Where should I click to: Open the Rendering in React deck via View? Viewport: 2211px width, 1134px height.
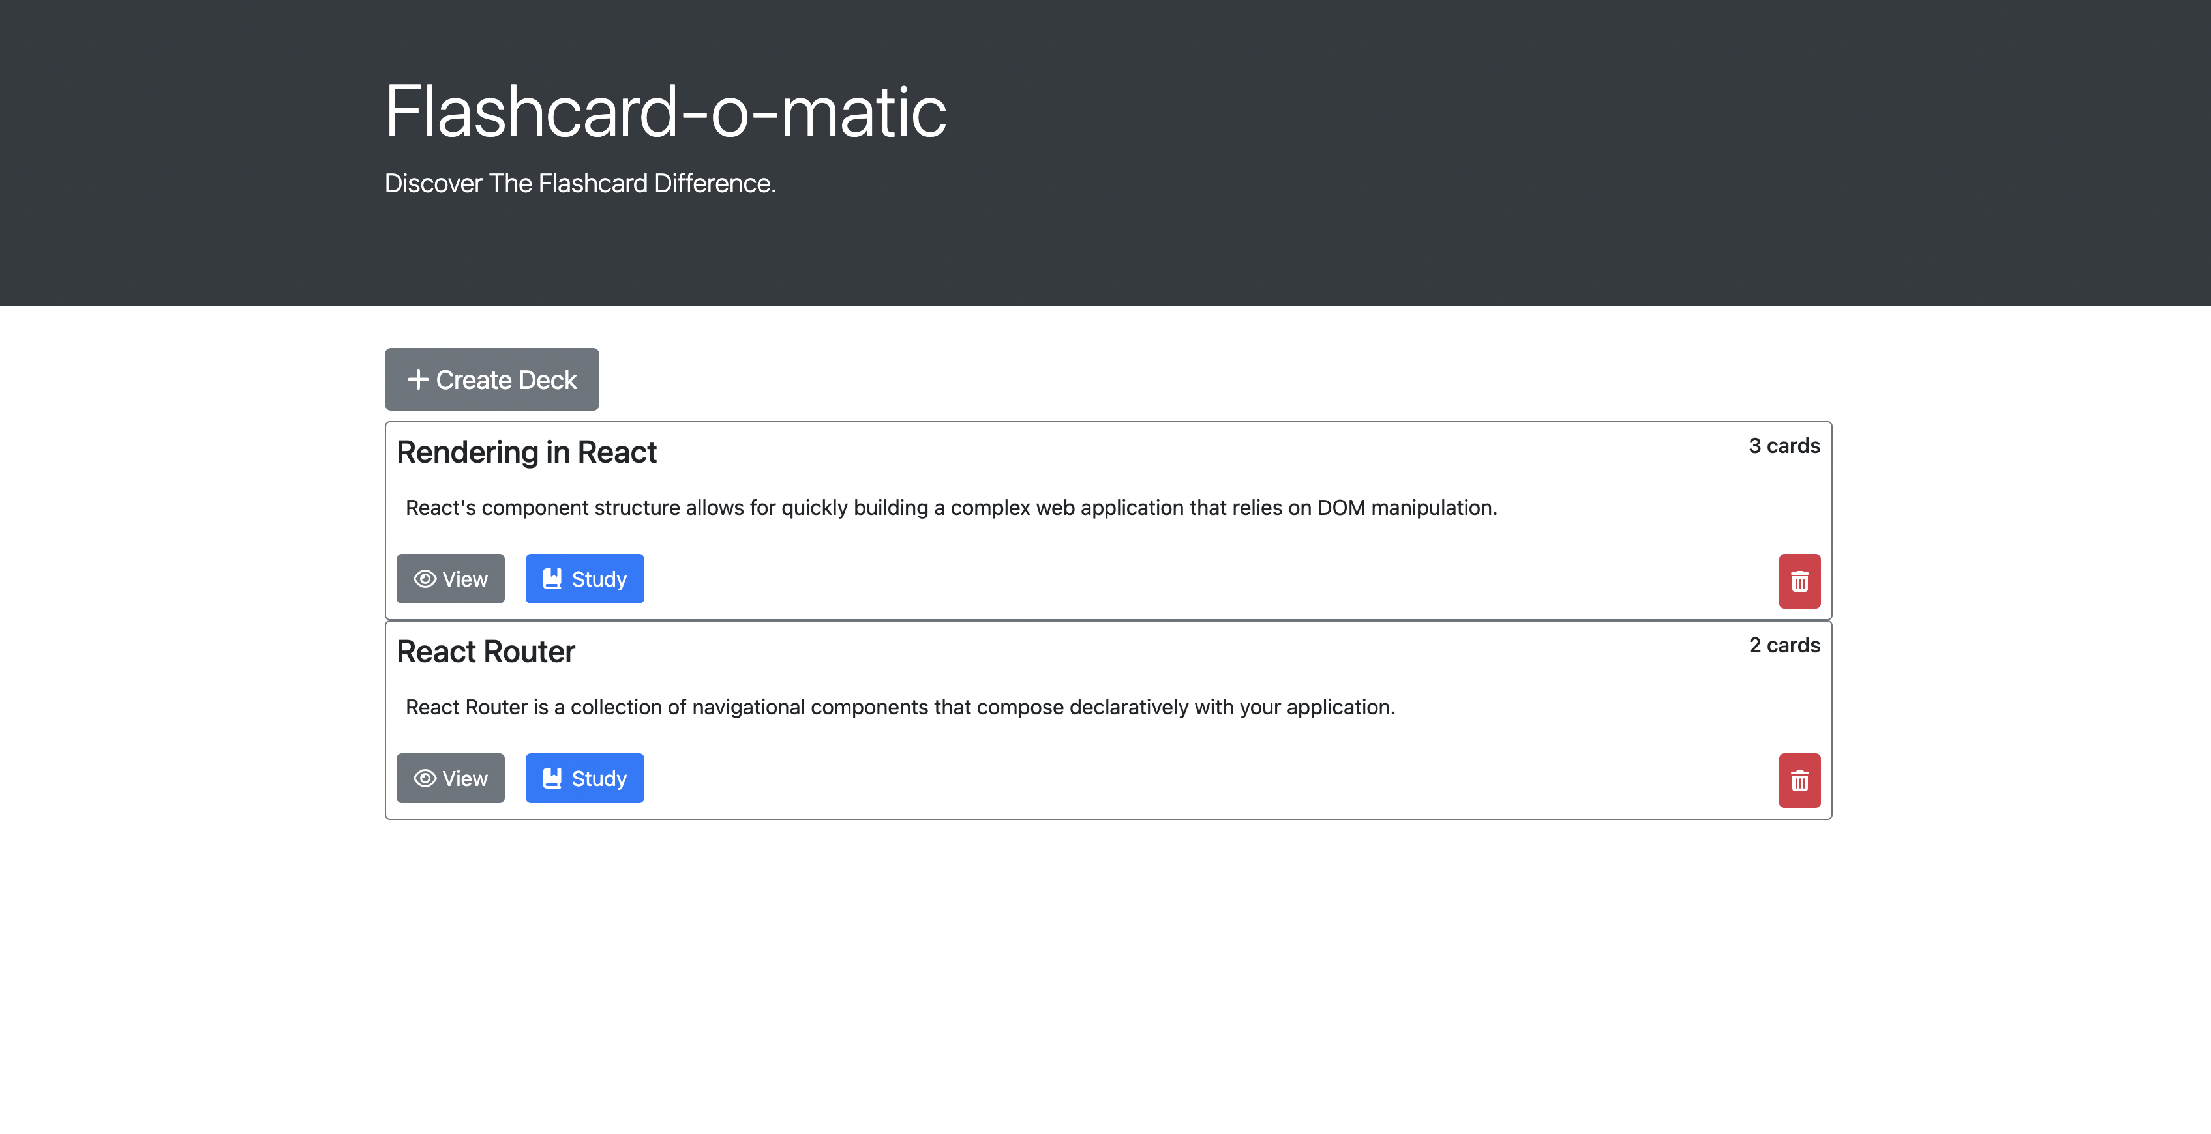pyautogui.click(x=451, y=579)
